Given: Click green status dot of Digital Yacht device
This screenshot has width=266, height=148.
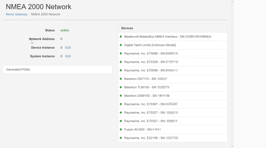Looking at the screenshot, I should click(121, 45).
